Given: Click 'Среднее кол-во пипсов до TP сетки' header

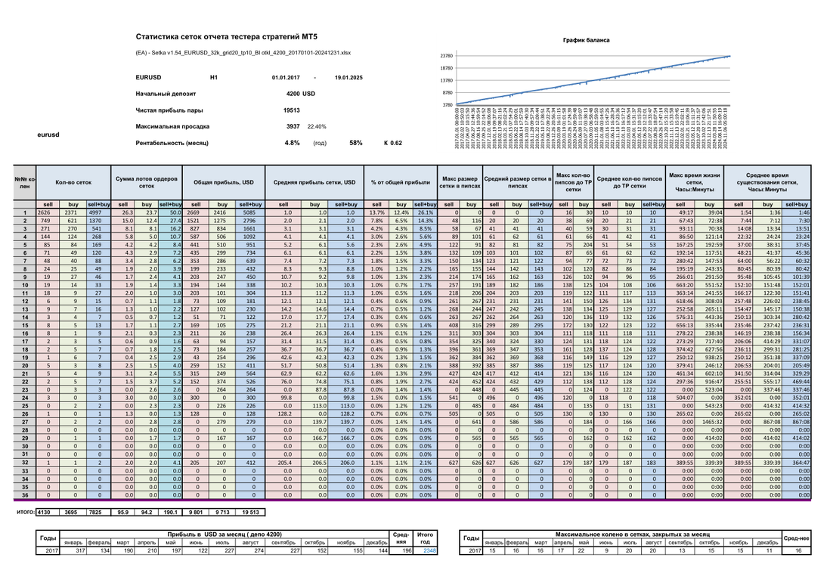Looking at the screenshot, I should [630, 182].
